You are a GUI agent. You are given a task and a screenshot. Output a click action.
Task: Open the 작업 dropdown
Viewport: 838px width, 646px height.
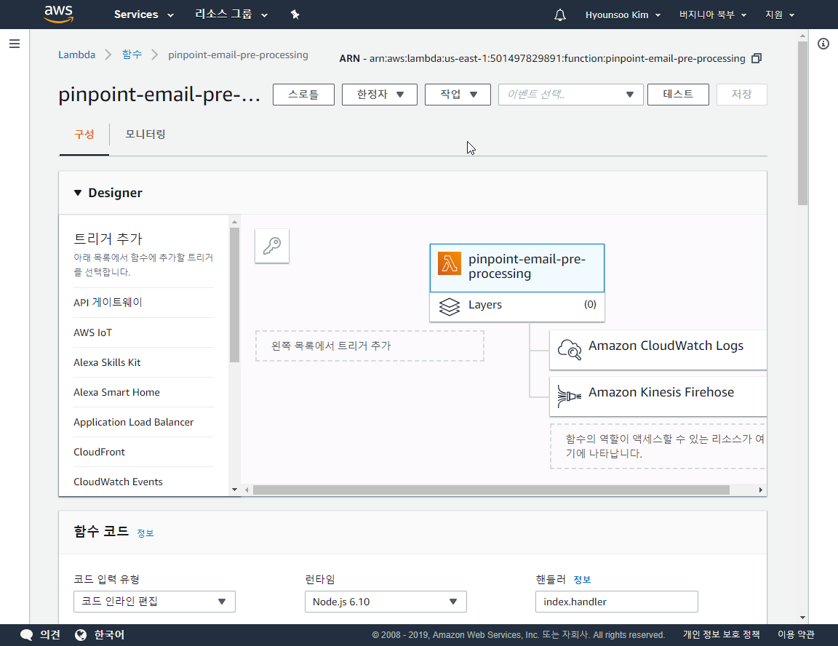(458, 95)
